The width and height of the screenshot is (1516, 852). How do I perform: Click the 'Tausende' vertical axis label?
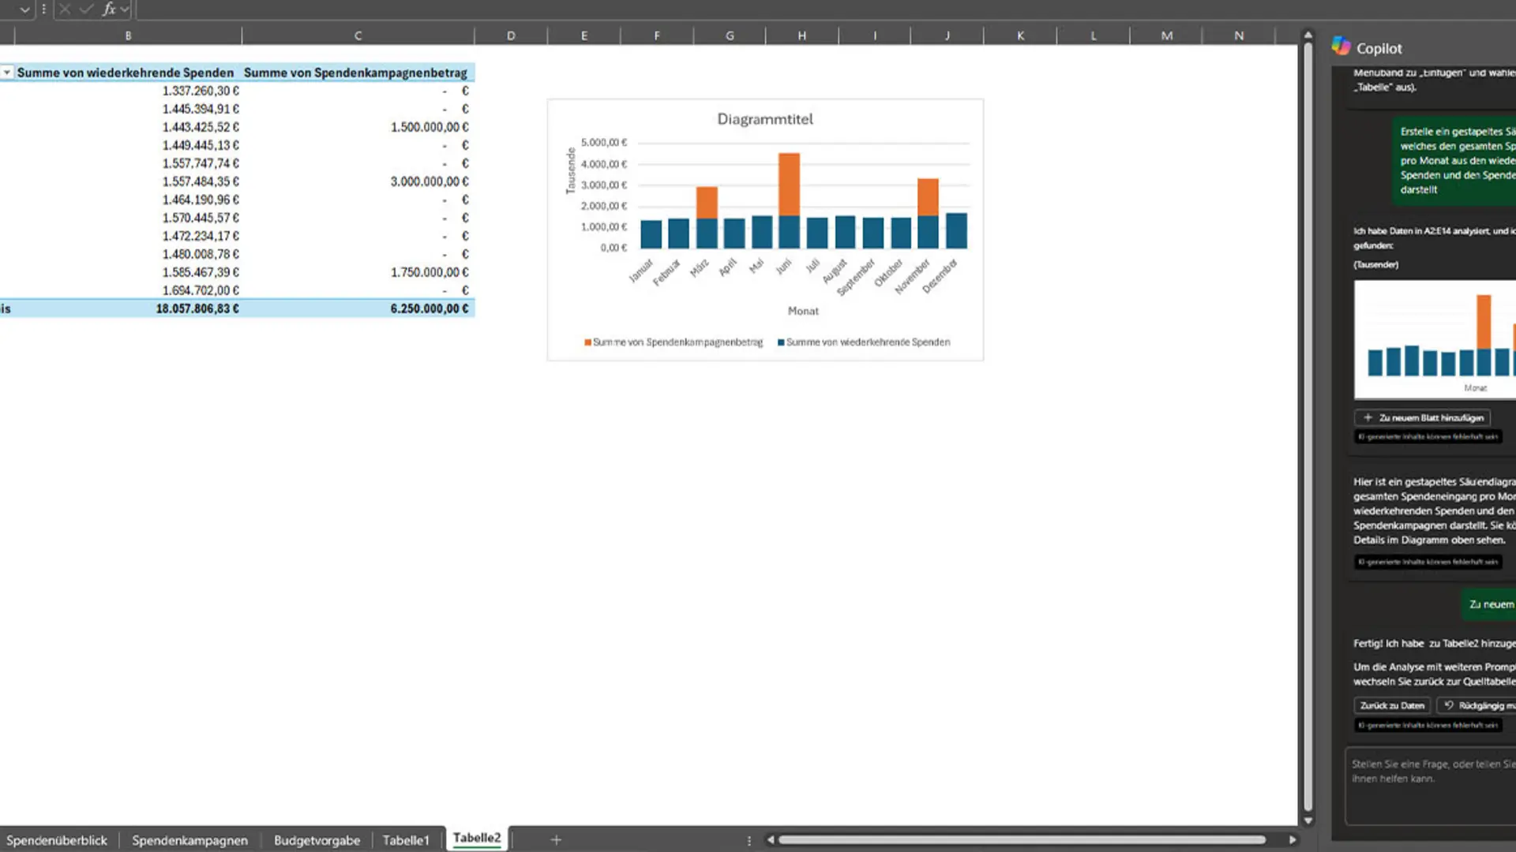[570, 171]
